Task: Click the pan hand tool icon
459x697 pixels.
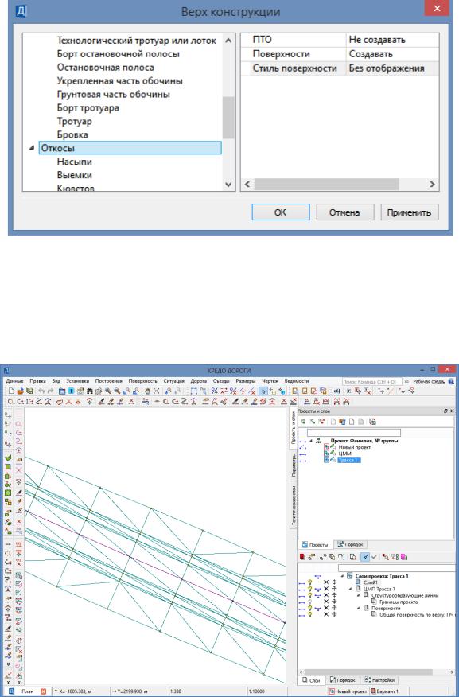Action: pos(146,391)
